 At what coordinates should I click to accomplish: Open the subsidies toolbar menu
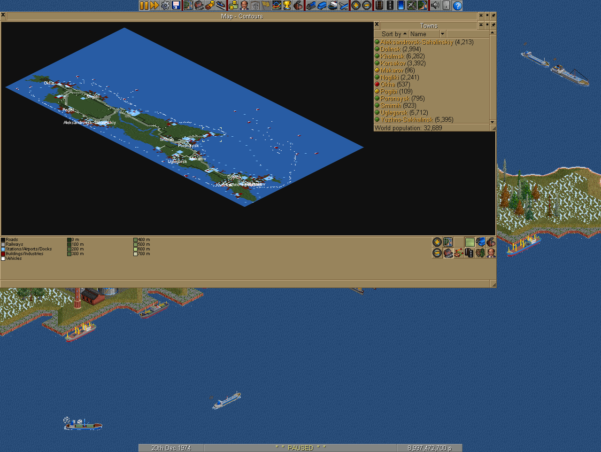tap(210, 5)
